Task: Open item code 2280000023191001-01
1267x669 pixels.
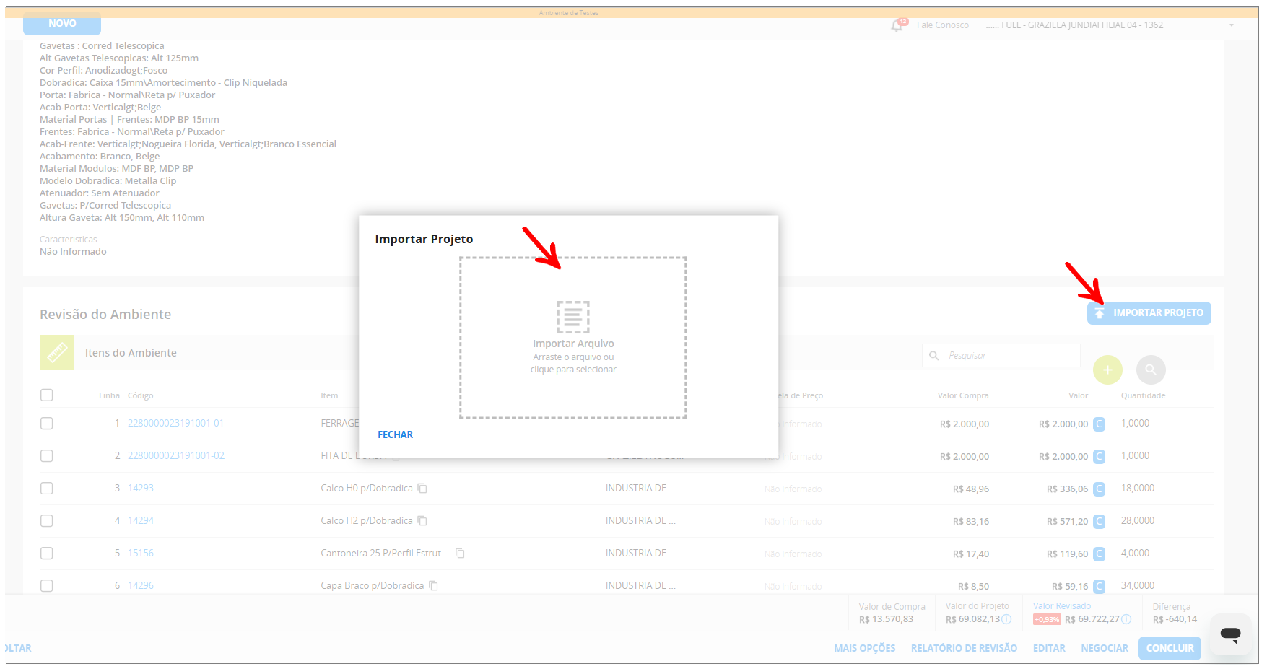Action: click(176, 424)
